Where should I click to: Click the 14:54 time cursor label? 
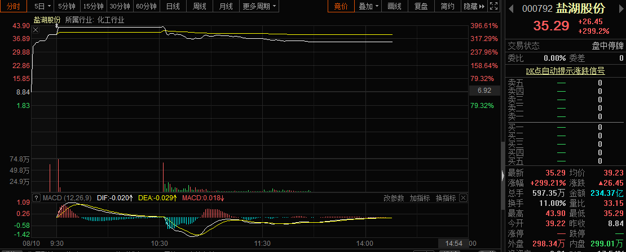[453, 243]
